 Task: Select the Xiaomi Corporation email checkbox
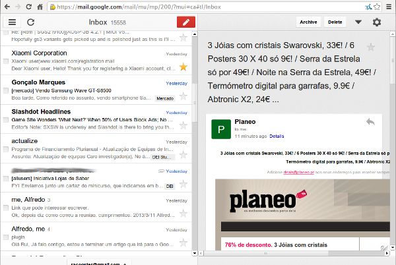pos(6,61)
